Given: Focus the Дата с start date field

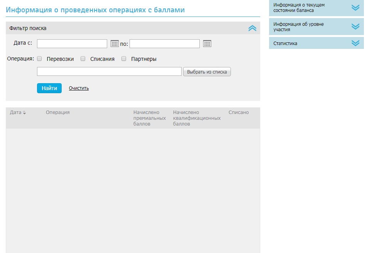Looking at the screenshot, I should (x=72, y=44).
